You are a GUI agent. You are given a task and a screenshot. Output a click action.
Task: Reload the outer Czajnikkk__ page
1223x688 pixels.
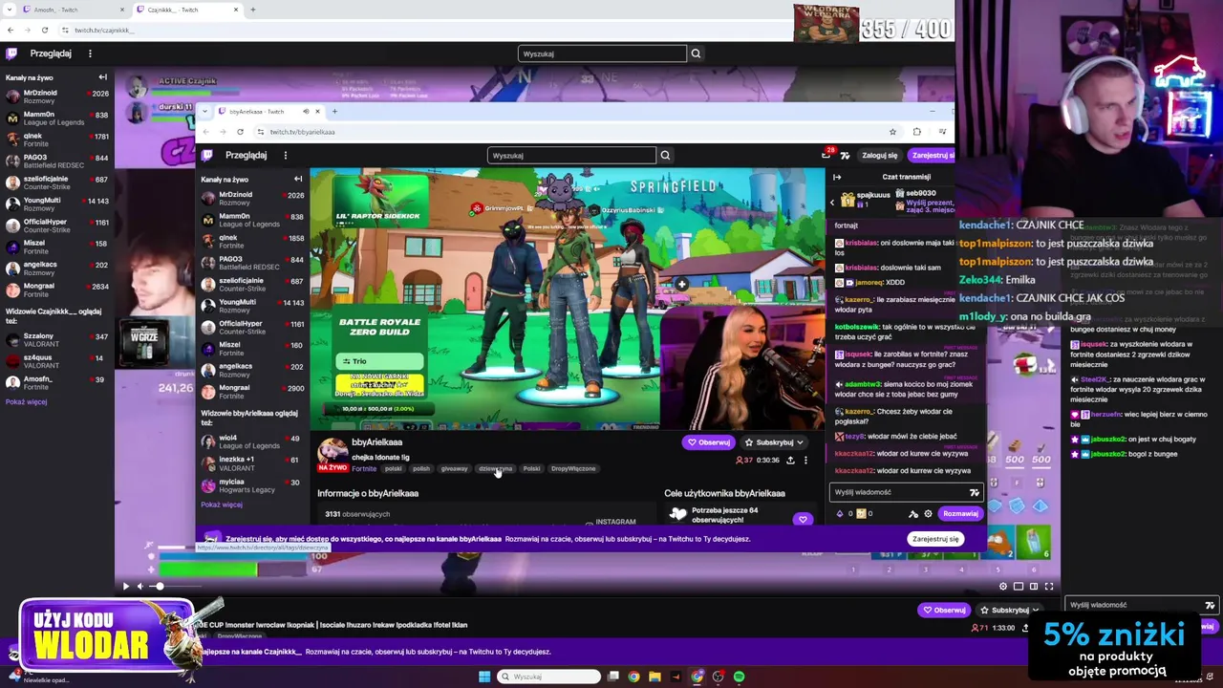coord(45,30)
